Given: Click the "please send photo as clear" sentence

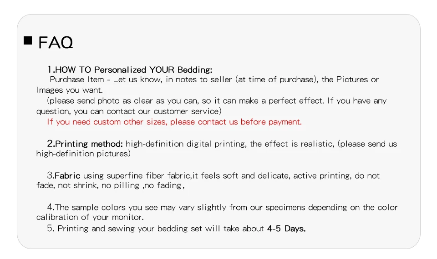Looking at the screenshot, I should pos(114,101).
